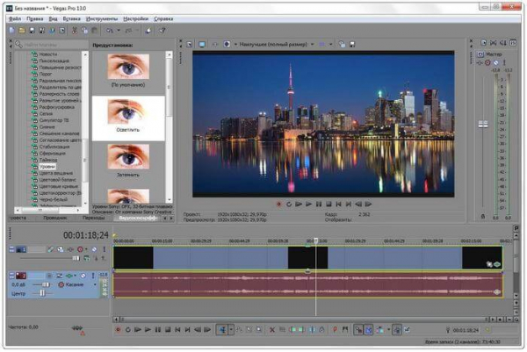Mute the audio track
Screen dimensions: 527x352
click(x=83, y=276)
